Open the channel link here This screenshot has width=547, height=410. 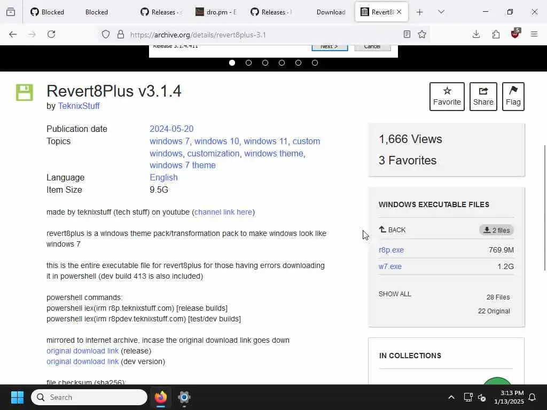[223, 212]
